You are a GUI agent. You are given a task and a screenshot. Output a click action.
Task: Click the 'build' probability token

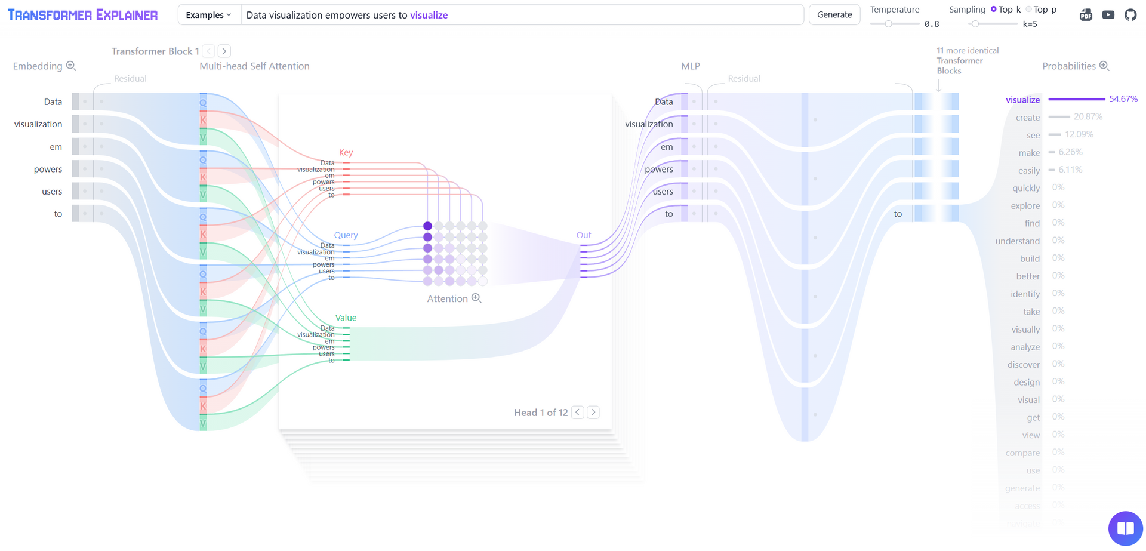(x=1030, y=258)
